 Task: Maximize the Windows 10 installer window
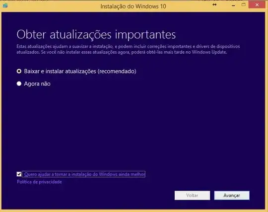[244, 5]
